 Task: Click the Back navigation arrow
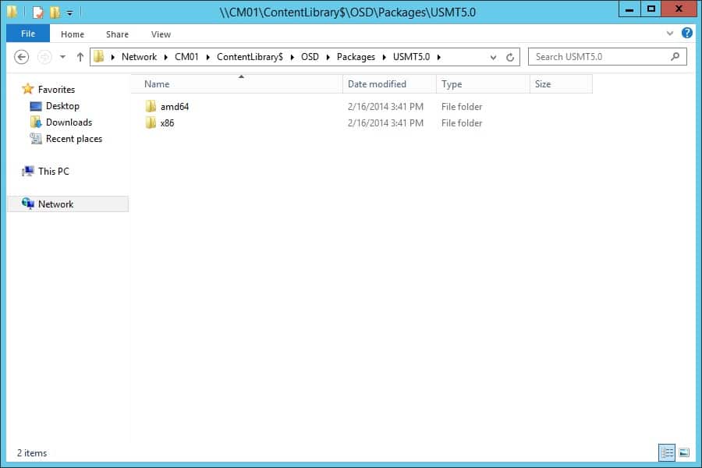[21, 56]
